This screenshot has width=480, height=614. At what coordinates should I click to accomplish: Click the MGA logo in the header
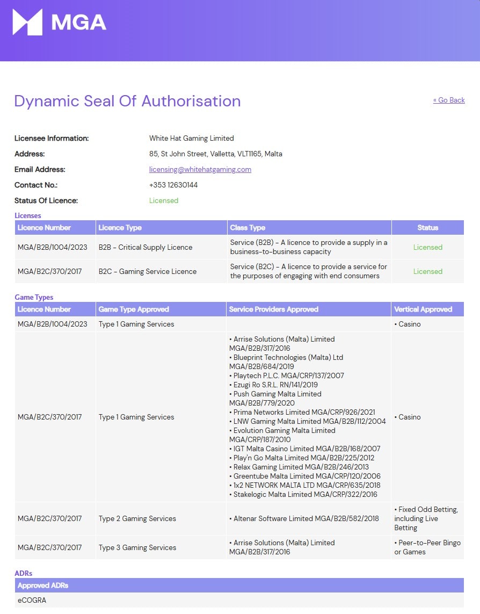coord(59,23)
